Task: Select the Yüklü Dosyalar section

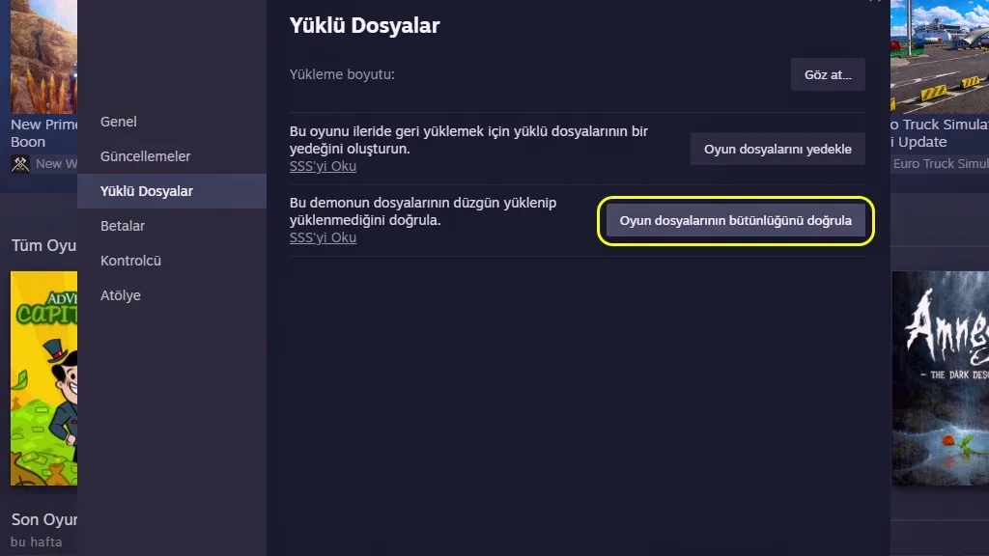Action: (172, 191)
